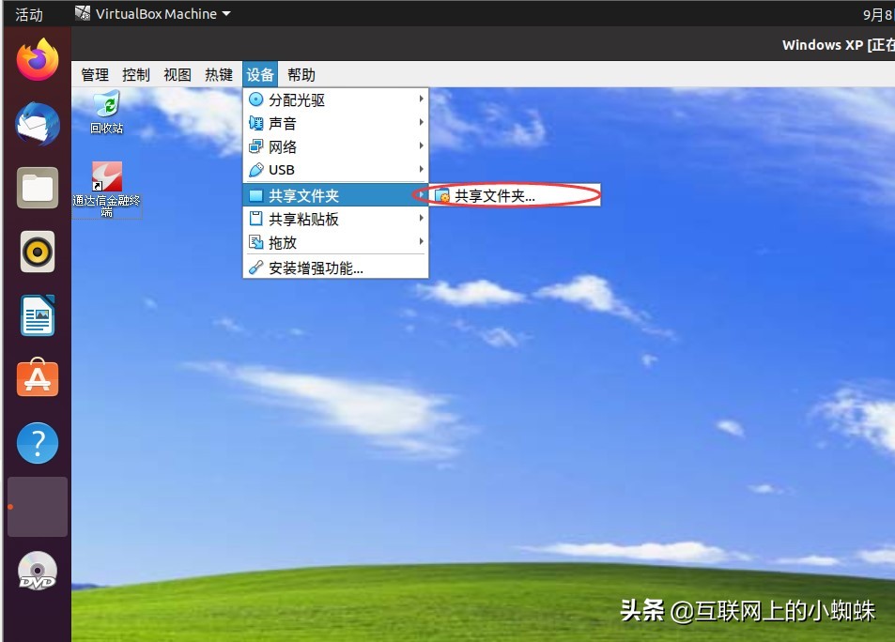
Task: Click the 分配光驱 optical disc icon
Action: point(255,99)
